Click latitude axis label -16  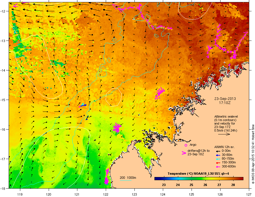pos(3,129)
